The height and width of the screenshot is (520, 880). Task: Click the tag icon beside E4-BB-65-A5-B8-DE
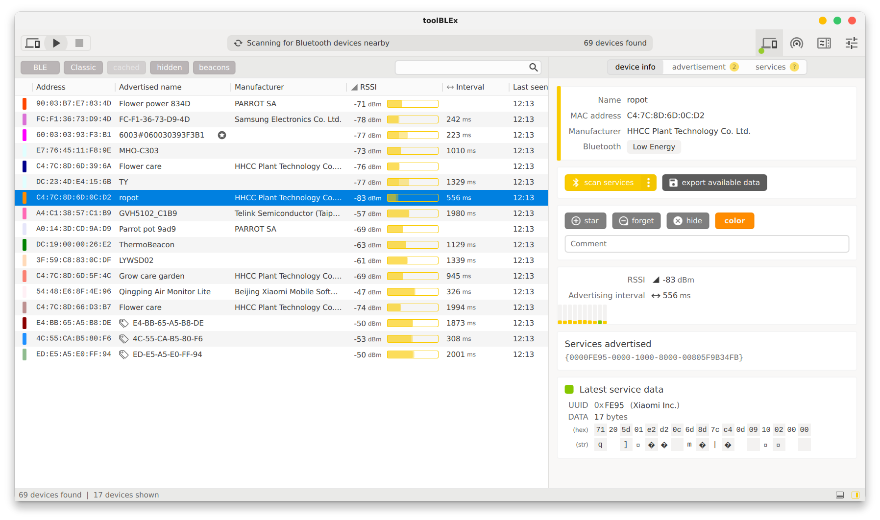tap(124, 323)
